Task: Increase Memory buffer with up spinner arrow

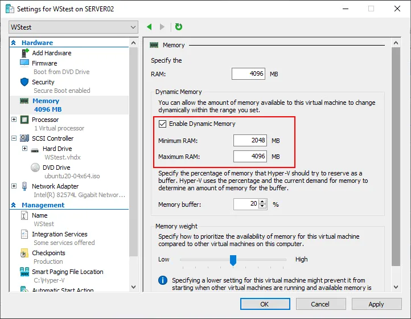Action: [262, 202]
